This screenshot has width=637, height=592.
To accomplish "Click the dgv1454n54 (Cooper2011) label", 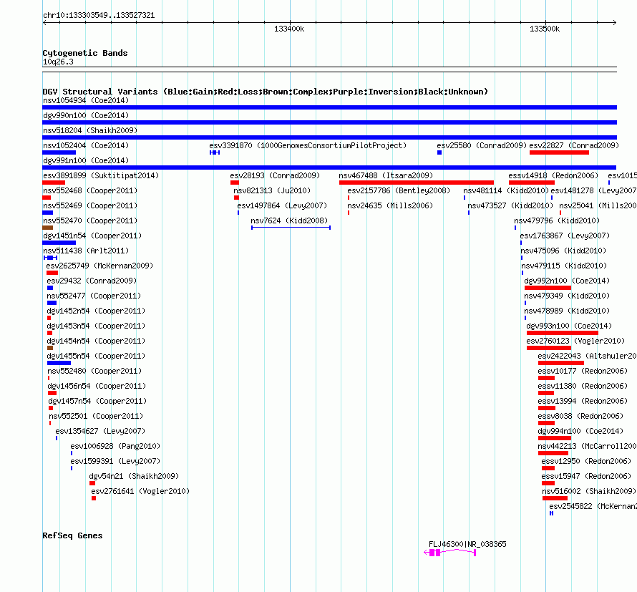I will pyautogui.click(x=96, y=341).
